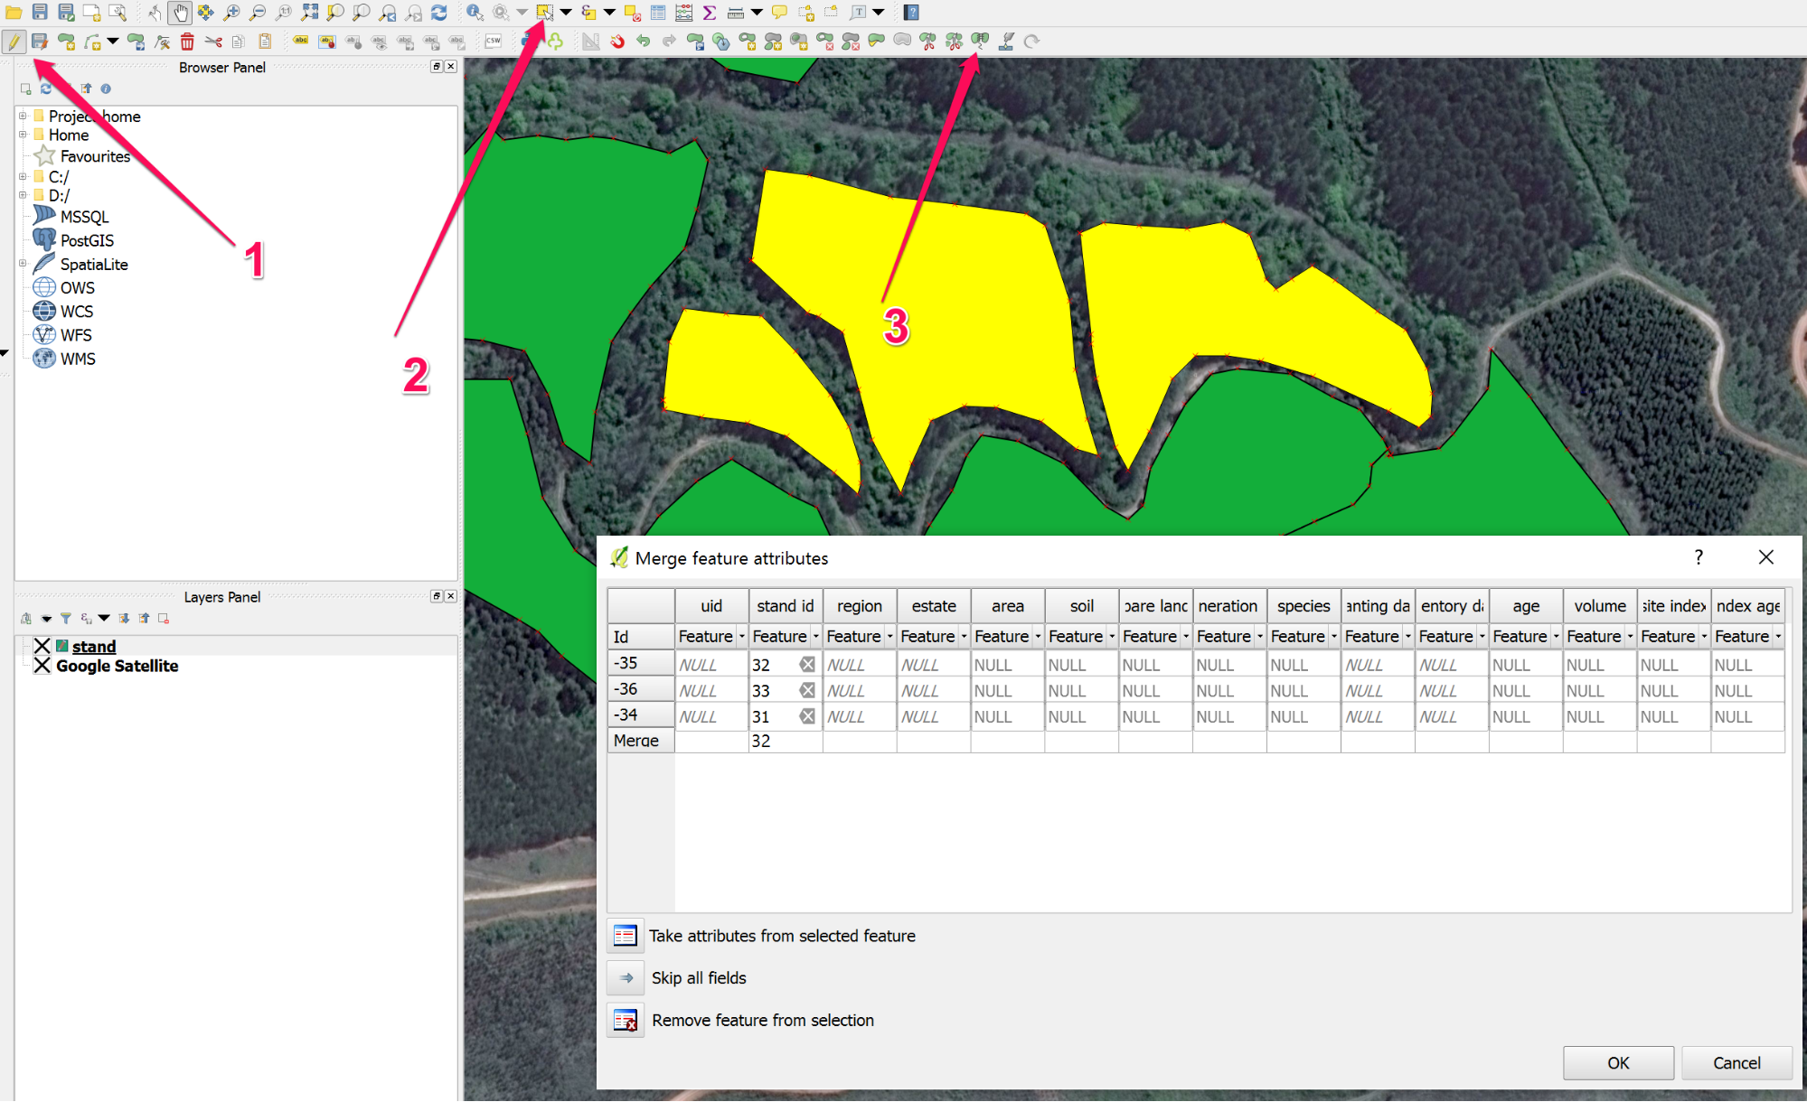Toggle editing mode with the pencil icon
The height and width of the screenshot is (1102, 1807).
tap(14, 41)
